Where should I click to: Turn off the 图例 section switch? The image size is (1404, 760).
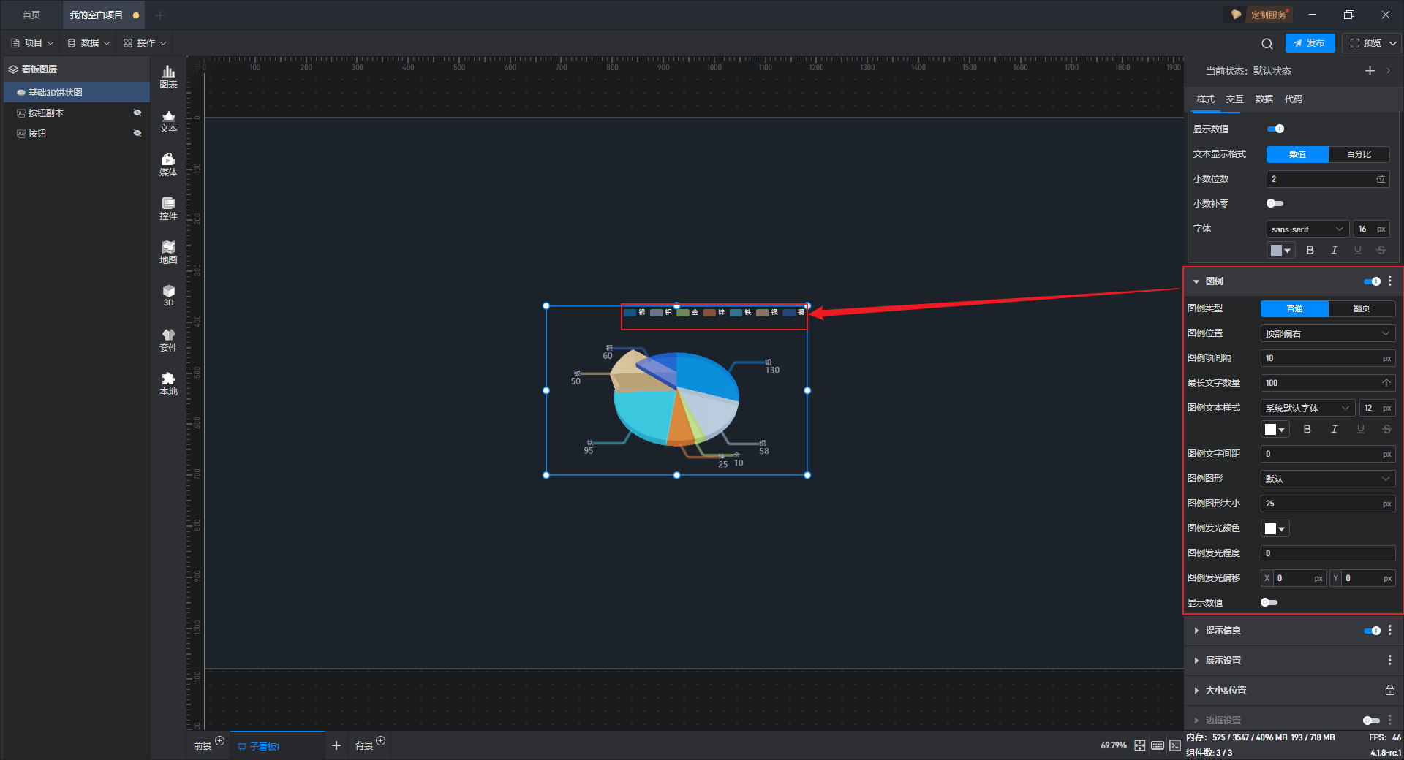1373,281
